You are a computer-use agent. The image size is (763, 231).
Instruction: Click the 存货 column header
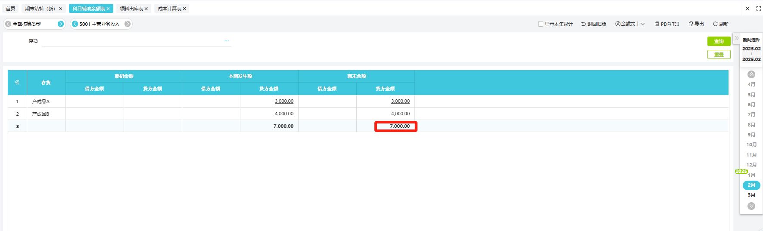click(46, 83)
